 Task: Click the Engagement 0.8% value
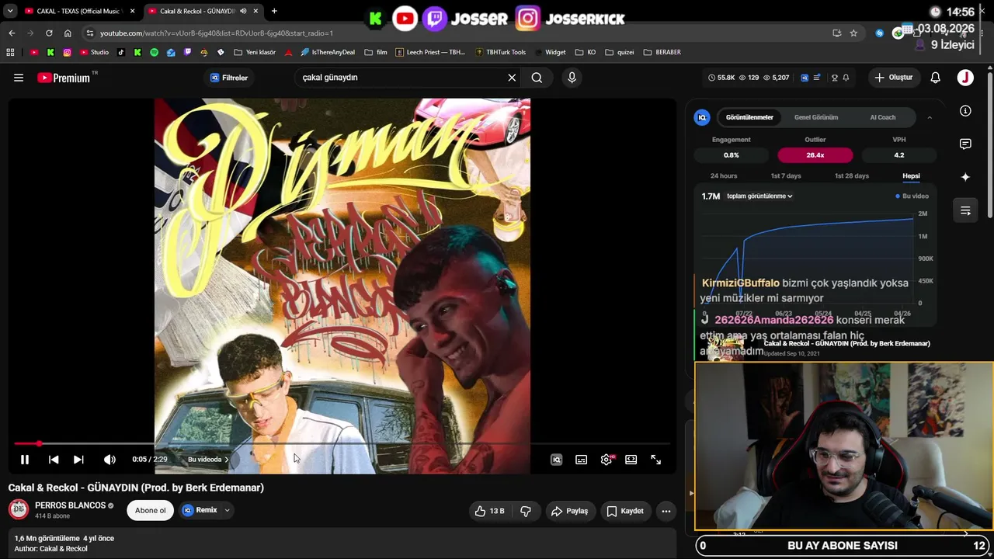732,155
